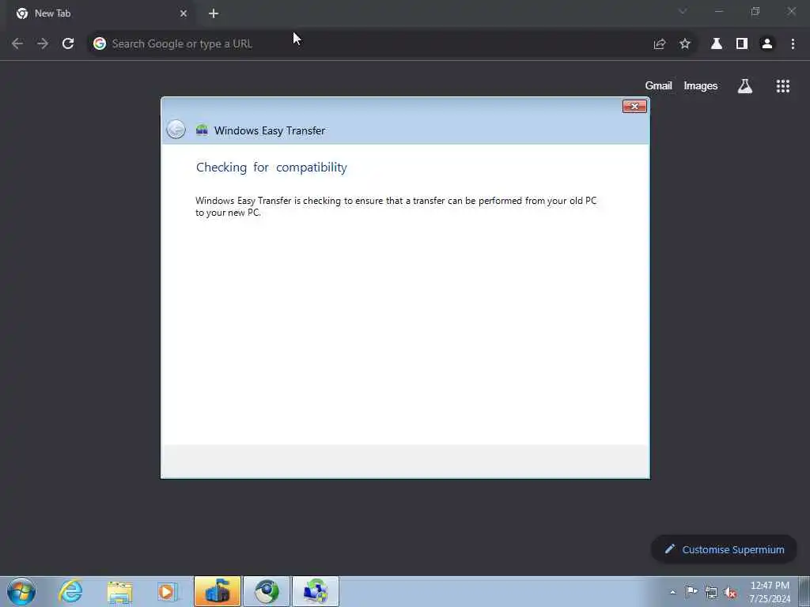
Task: Open the Images link
Action: click(701, 85)
